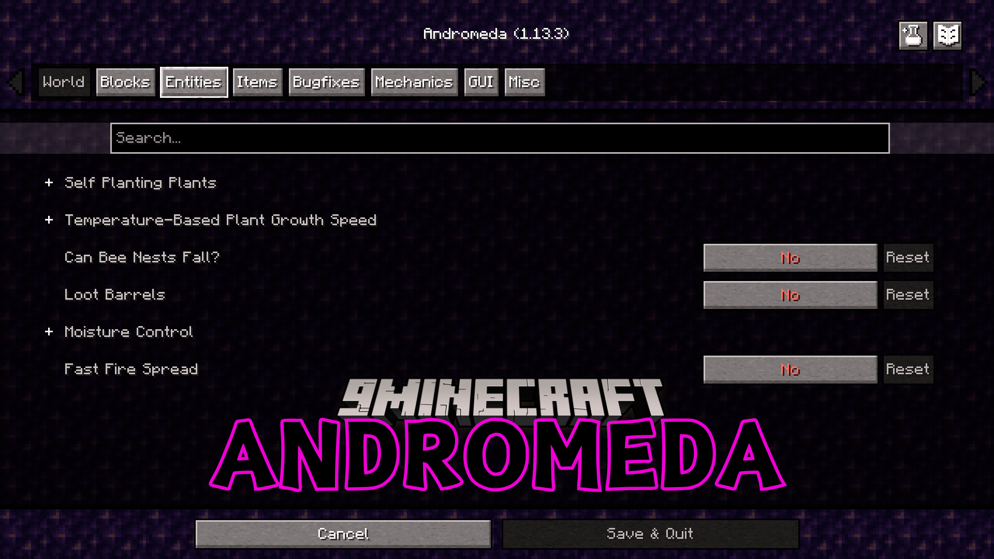The height and width of the screenshot is (559, 994).
Task: Click the Alchemical Lab icon top-right
Action: [x=912, y=35]
